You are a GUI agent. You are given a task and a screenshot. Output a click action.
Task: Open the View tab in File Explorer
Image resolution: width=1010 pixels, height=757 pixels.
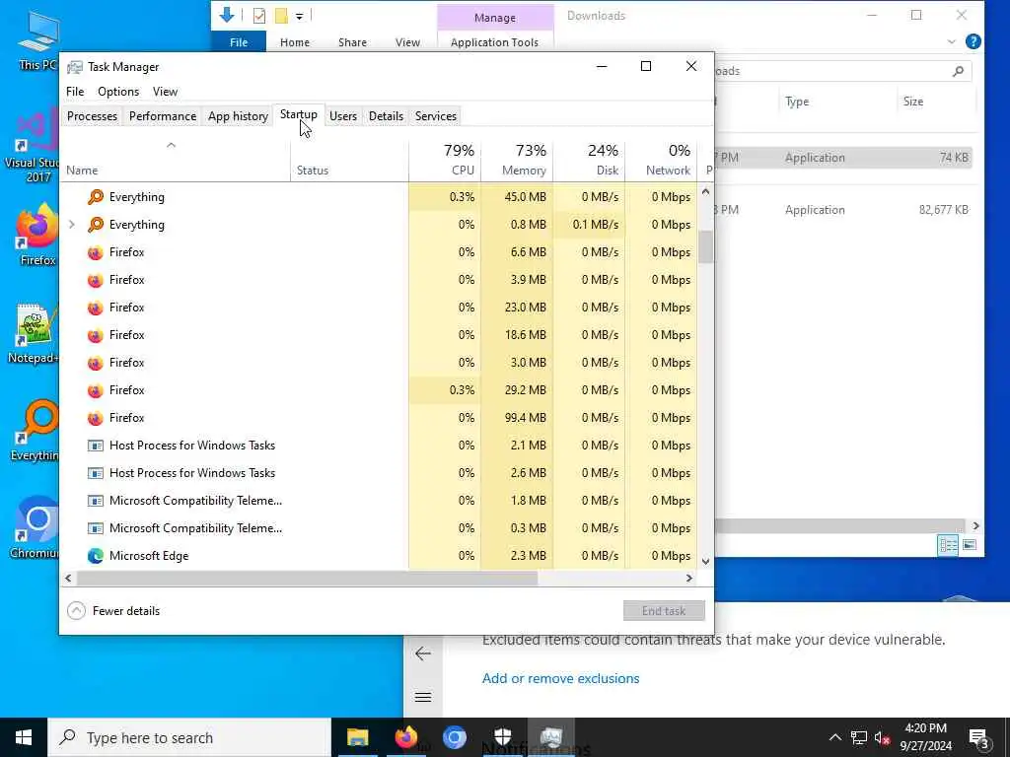pyautogui.click(x=407, y=41)
